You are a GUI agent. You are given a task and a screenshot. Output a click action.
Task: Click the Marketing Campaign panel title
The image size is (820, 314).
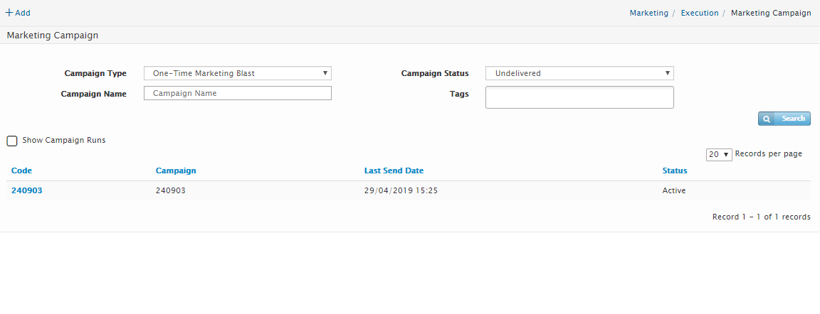[53, 35]
